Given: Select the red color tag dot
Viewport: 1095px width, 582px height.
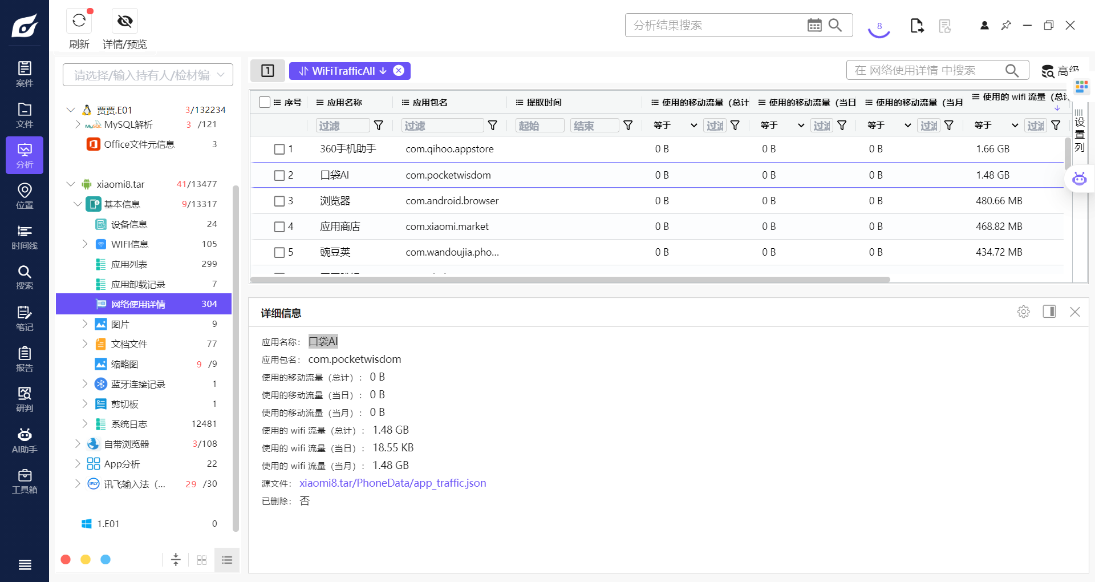Looking at the screenshot, I should 66,560.
